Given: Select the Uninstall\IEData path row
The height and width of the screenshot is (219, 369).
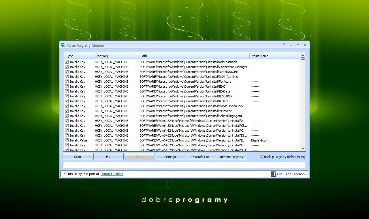Looking at the screenshot, I should click(184, 101).
